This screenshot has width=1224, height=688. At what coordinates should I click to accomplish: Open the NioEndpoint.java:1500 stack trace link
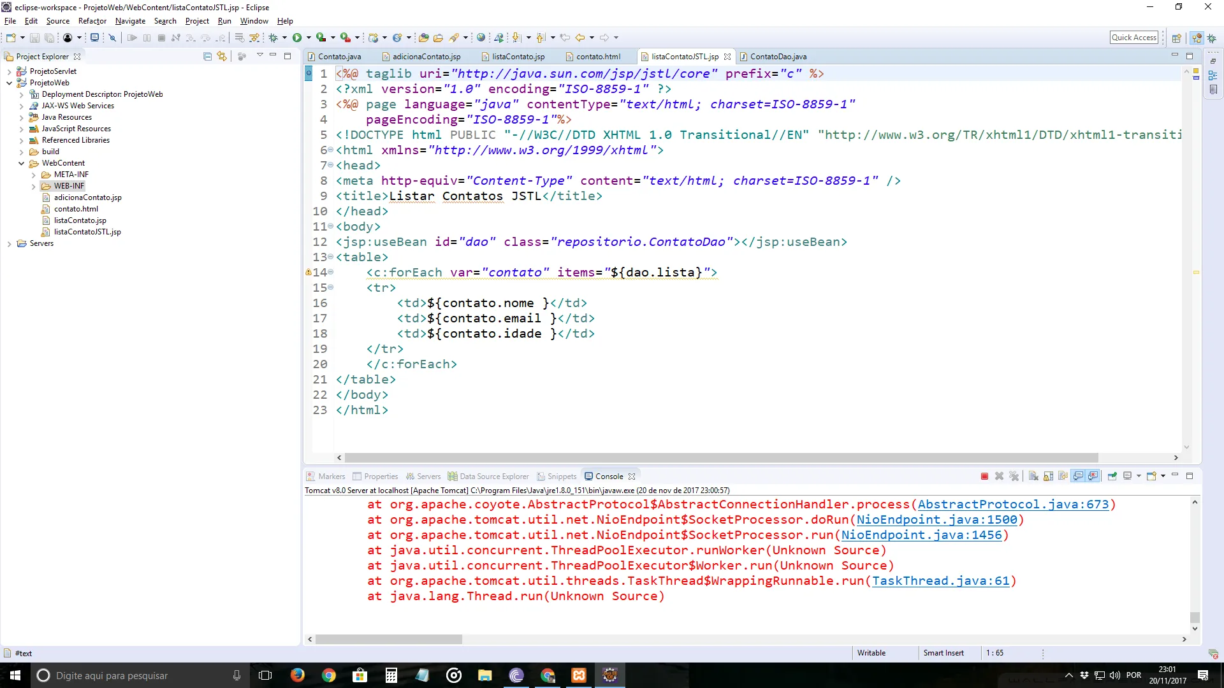(936, 520)
